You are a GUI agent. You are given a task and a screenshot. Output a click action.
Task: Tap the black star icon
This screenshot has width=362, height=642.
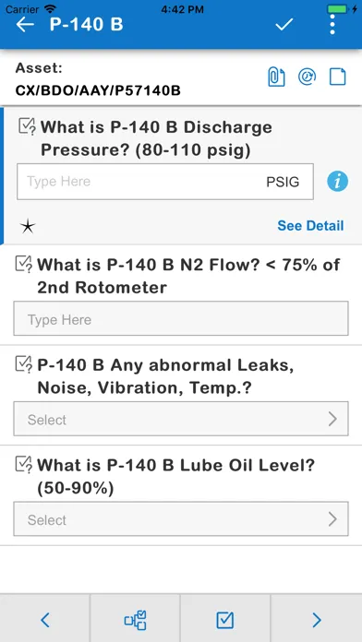point(28,226)
